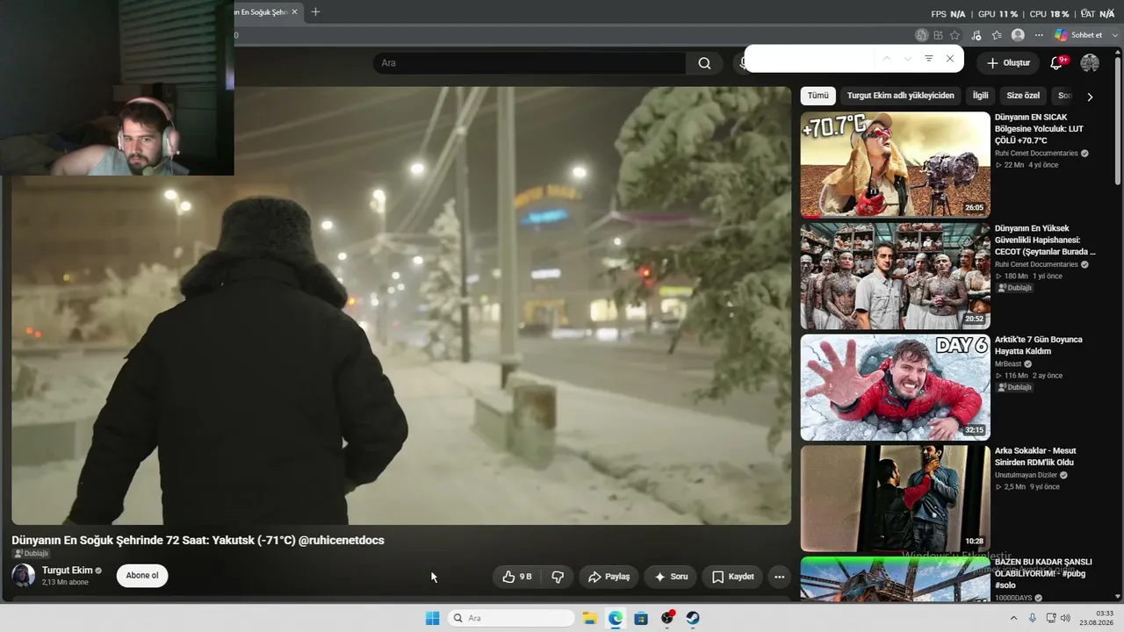The height and width of the screenshot is (632, 1124).
Task: Open YouTube notifications bell
Action: pos(1056,63)
